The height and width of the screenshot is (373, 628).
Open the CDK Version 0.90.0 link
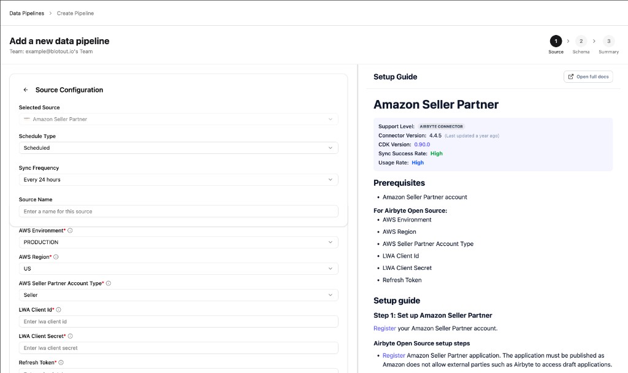click(x=422, y=145)
